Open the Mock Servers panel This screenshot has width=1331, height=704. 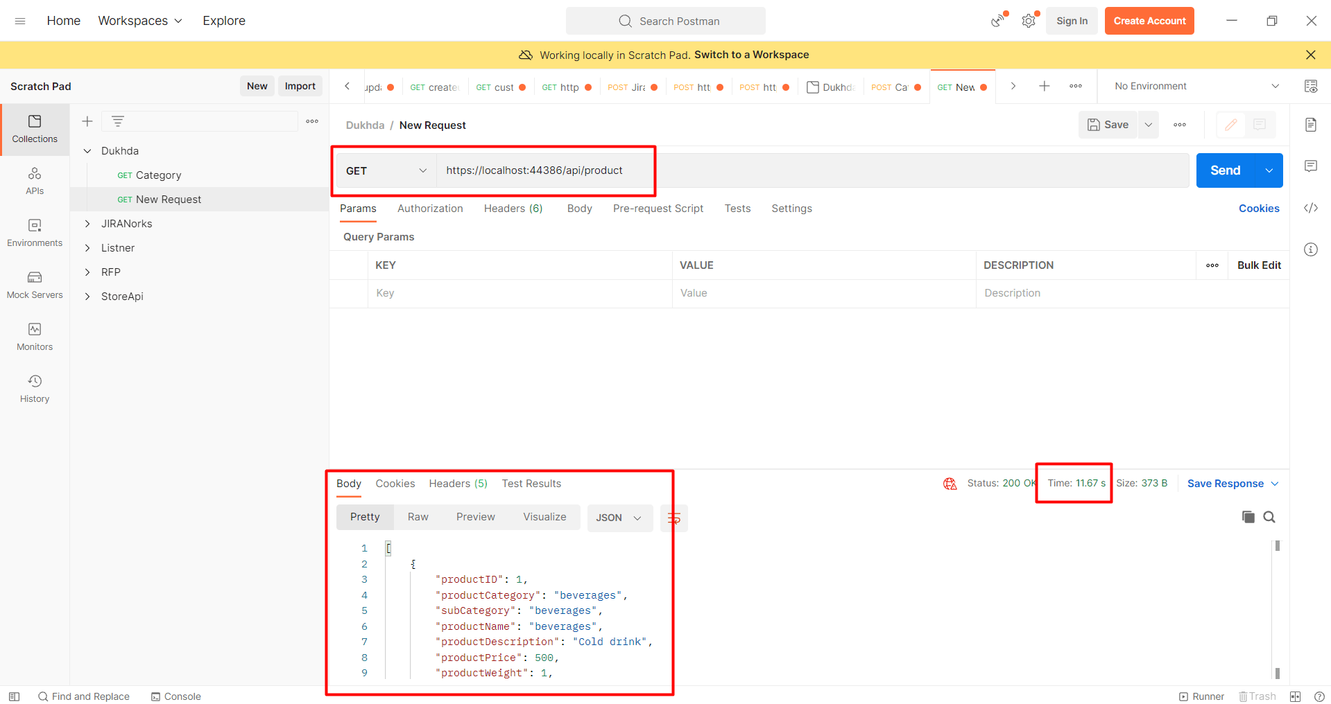35,284
